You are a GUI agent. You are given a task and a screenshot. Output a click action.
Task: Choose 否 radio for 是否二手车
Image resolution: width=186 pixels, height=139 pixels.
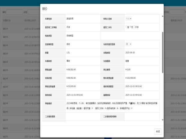(x=131, y=27)
